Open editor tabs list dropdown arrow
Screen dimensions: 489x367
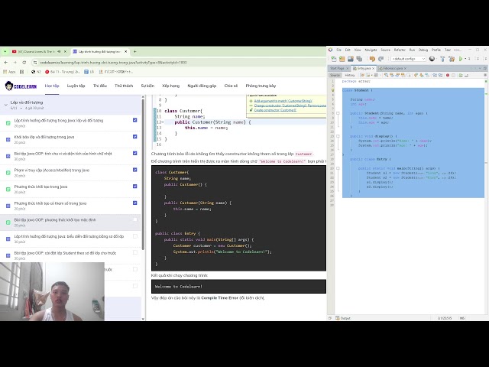pyautogui.click(x=480, y=68)
